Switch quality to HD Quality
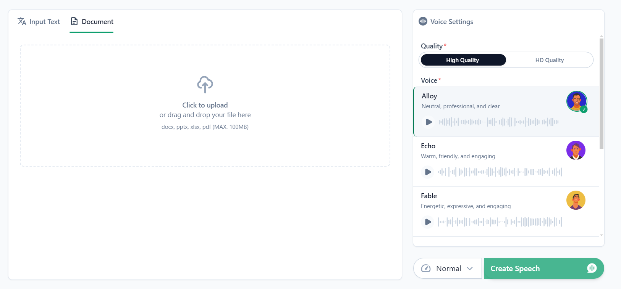 (x=550, y=60)
